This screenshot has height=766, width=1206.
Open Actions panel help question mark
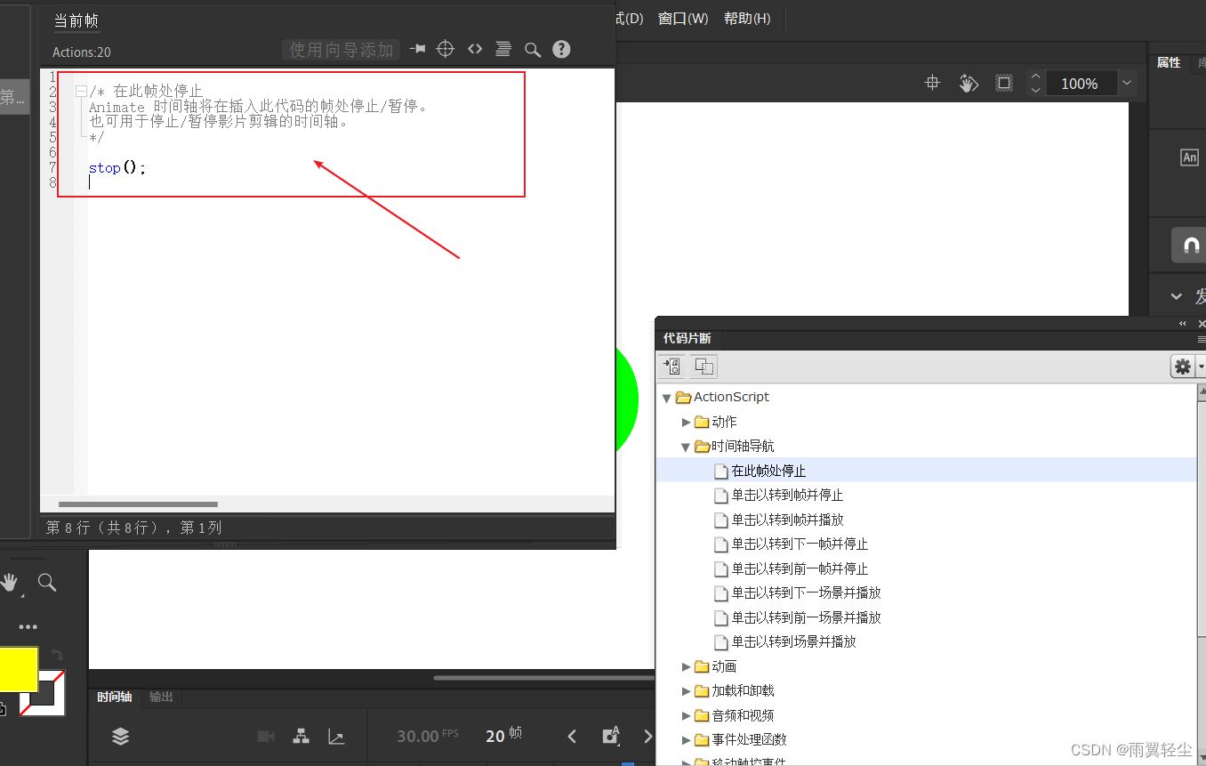[x=561, y=49]
